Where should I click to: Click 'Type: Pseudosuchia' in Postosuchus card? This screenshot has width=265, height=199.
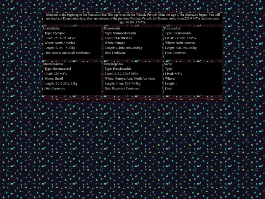coord(178,33)
